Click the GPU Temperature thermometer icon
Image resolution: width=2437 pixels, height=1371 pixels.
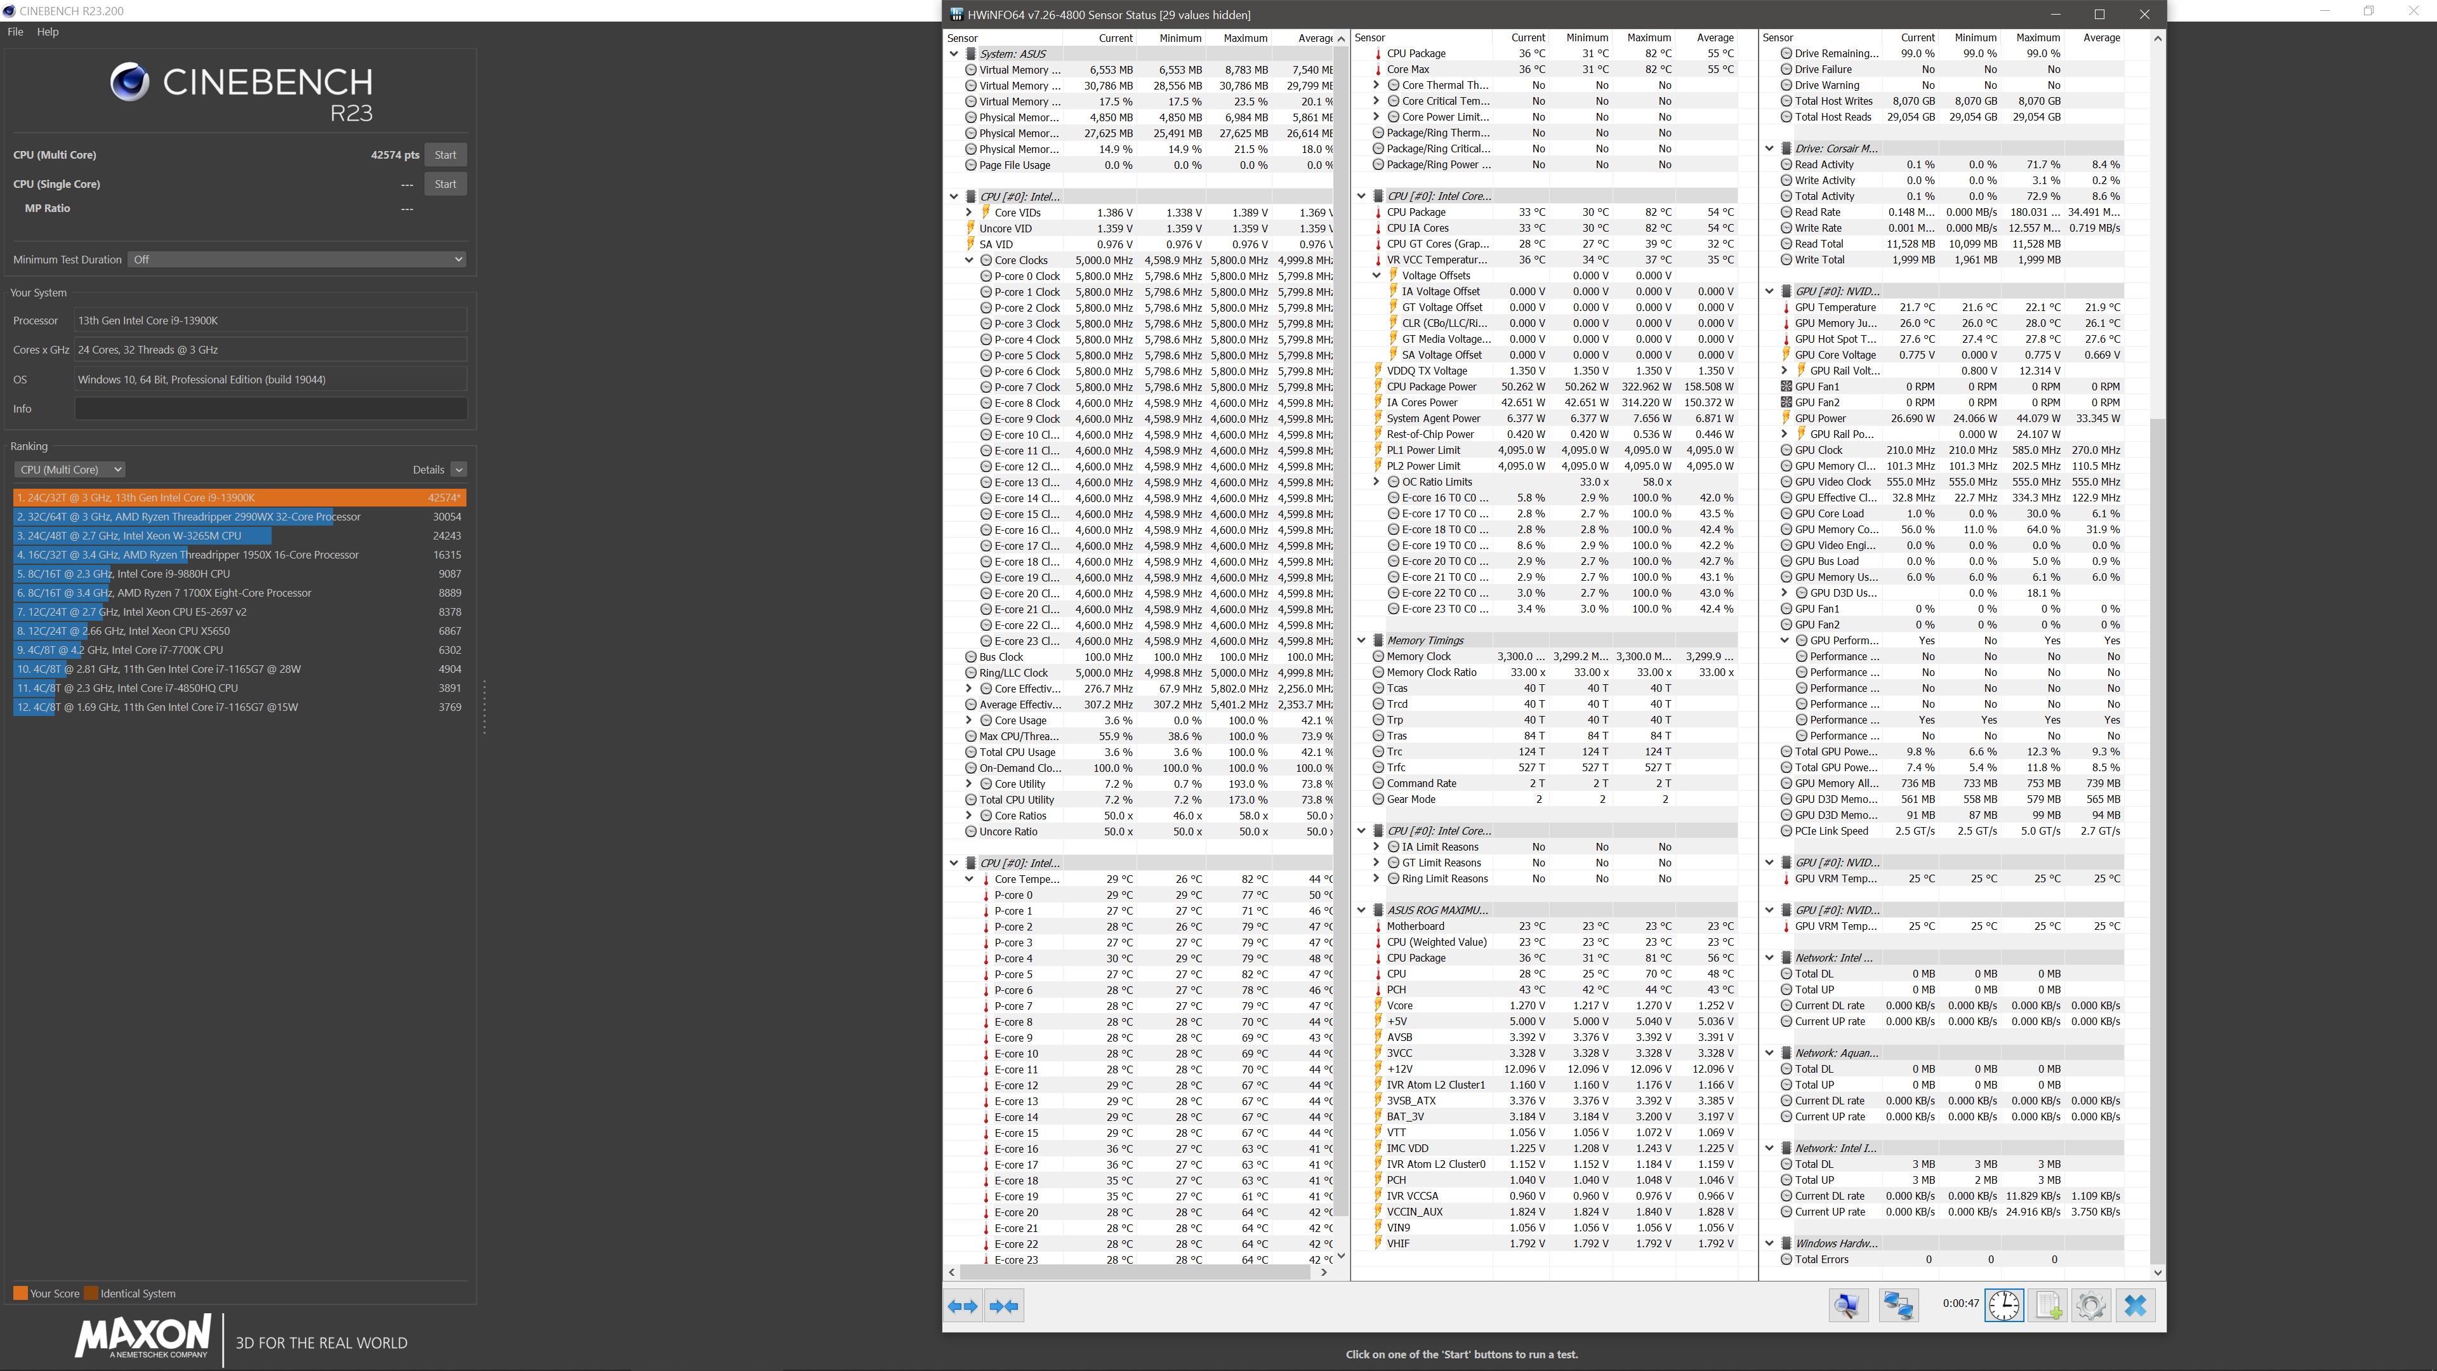1786,307
